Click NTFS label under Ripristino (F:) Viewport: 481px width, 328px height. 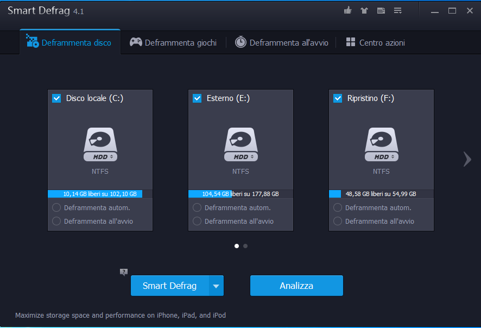(x=381, y=172)
